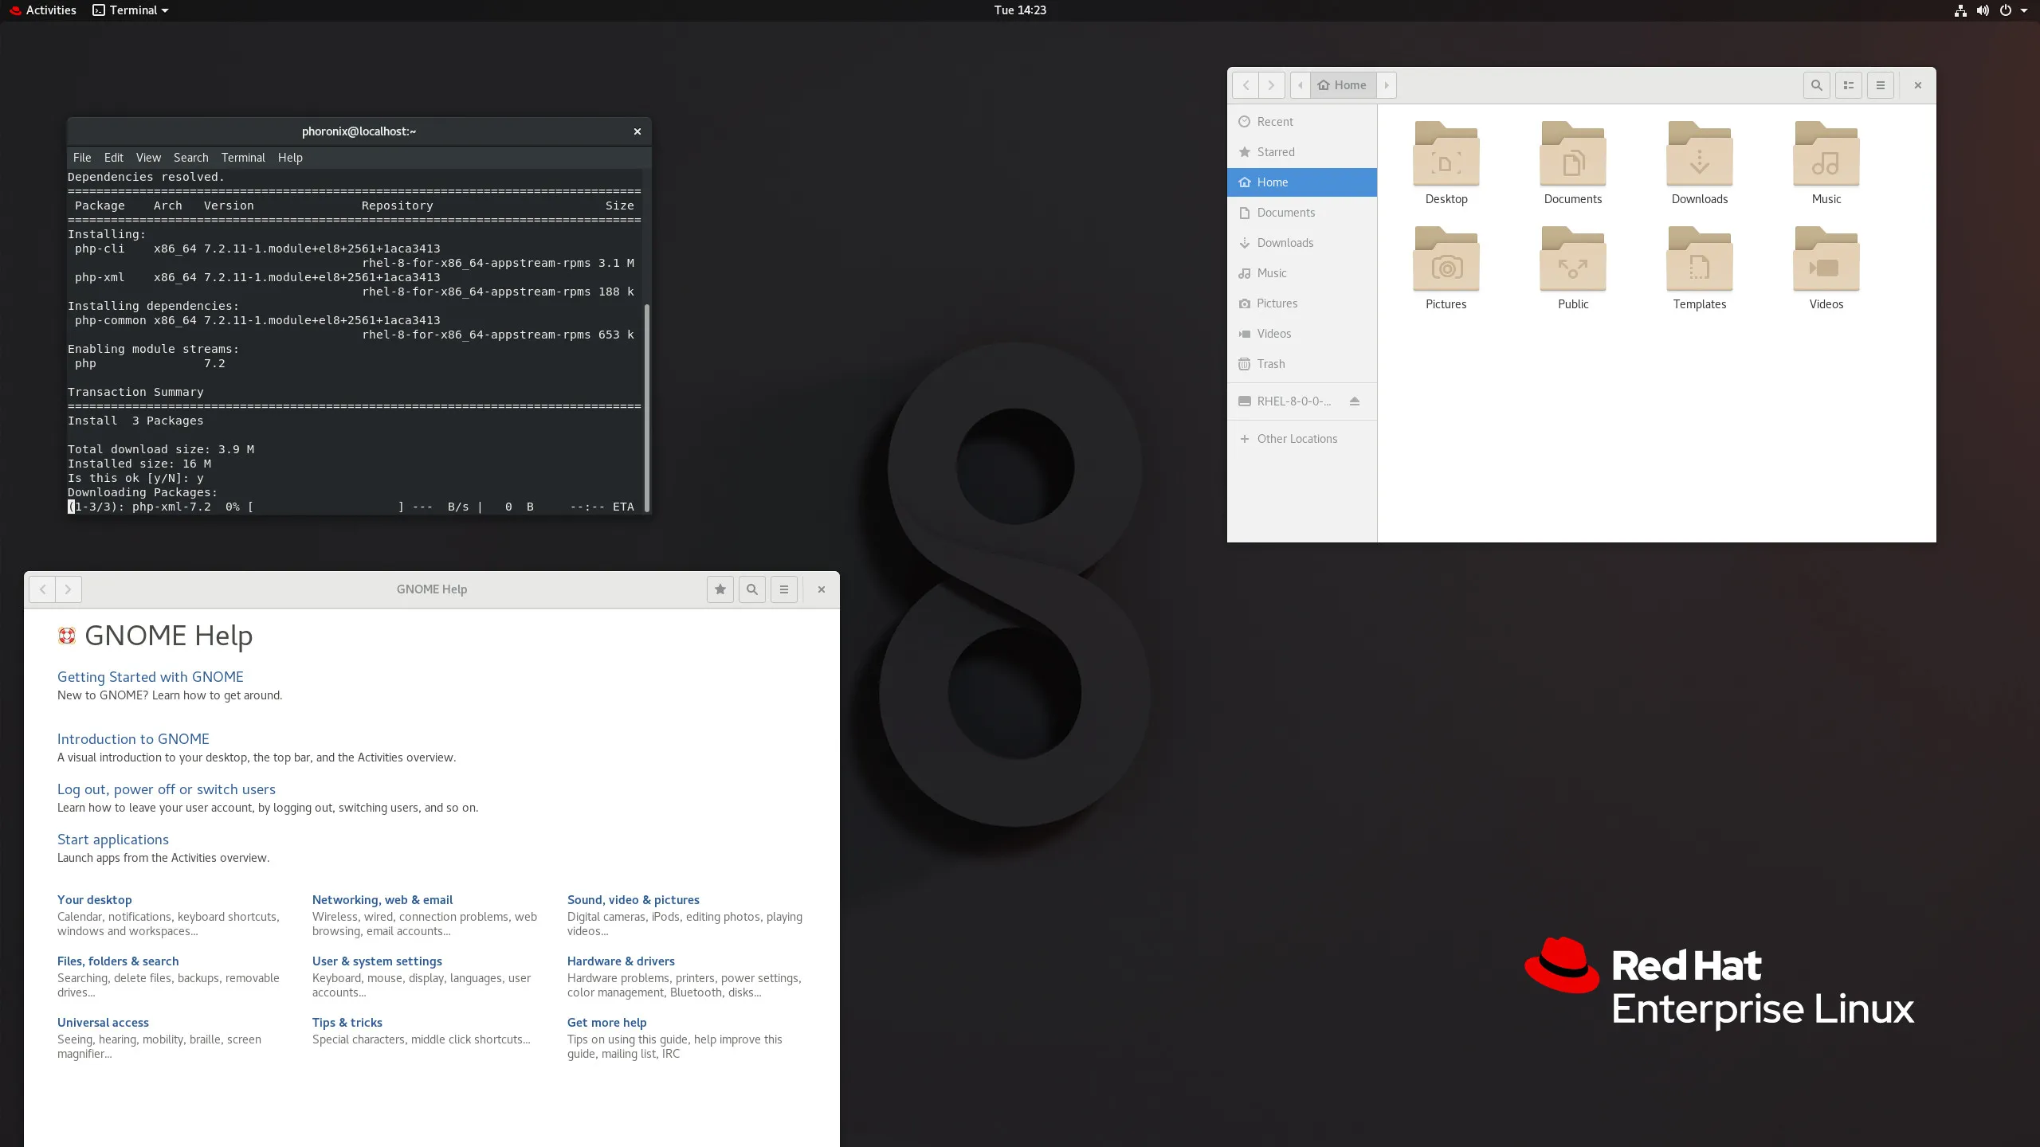Select Trash in the Files sidebar

pyautogui.click(x=1271, y=364)
